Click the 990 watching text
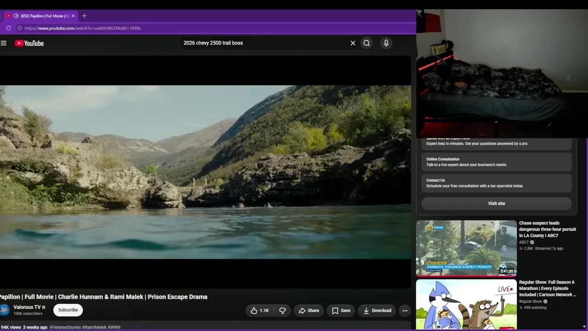This screenshot has width=588, height=331. (x=533, y=308)
